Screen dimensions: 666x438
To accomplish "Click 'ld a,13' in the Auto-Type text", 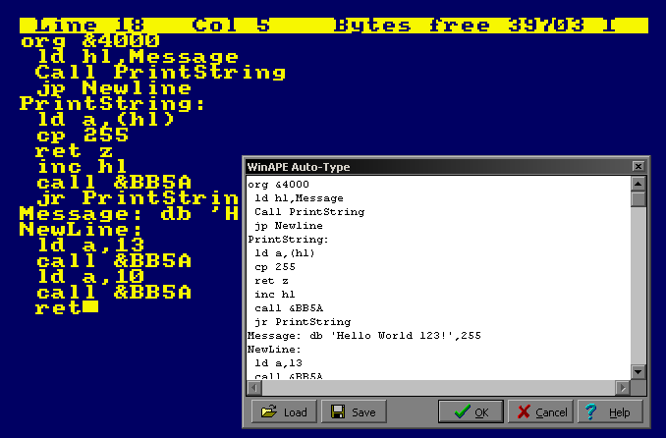I will 278,362.
